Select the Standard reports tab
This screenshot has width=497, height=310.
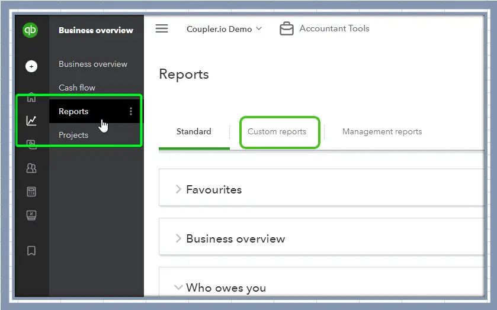[194, 131]
